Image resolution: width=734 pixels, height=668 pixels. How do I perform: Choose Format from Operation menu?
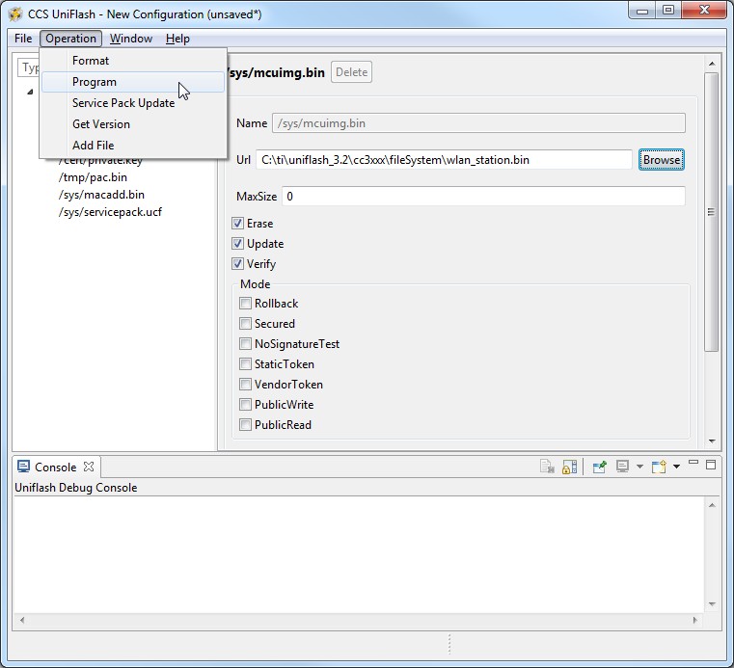pyautogui.click(x=133, y=61)
